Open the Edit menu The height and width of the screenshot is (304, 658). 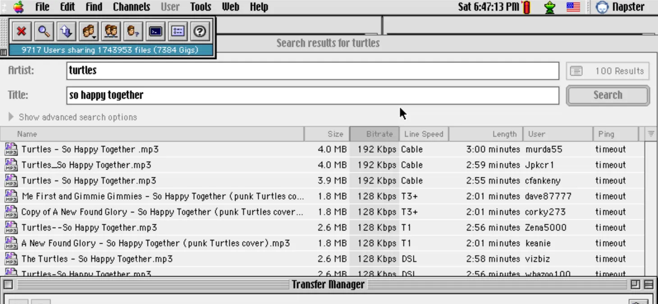click(68, 7)
